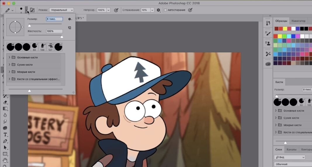The width and height of the screenshot is (312, 167).
Task: Select the Gradient tool
Action: (x=5, y=109)
